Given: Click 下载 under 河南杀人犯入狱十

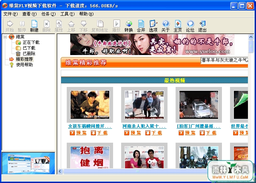Looking at the screenshot, I should point(154,133).
